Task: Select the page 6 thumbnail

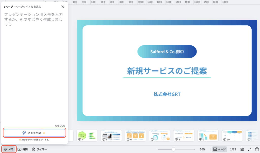Action: tap(135, 135)
